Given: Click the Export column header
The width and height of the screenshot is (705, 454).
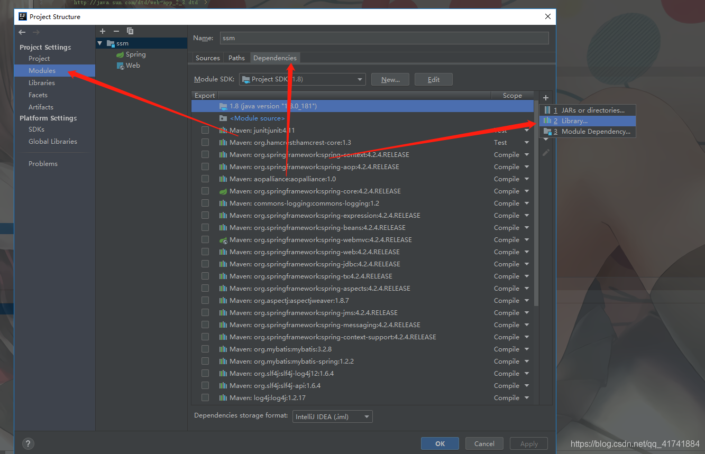Looking at the screenshot, I should [205, 96].
